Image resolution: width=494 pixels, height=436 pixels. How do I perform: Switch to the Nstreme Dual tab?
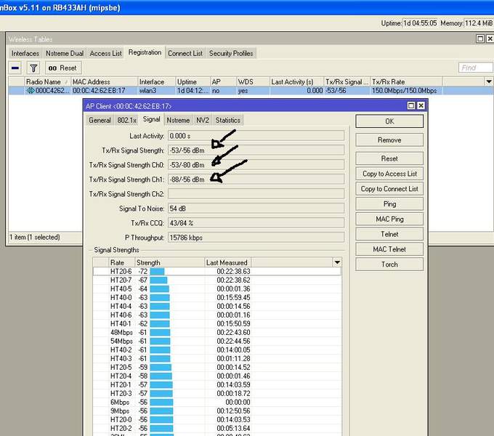click(x=65, y=54)
